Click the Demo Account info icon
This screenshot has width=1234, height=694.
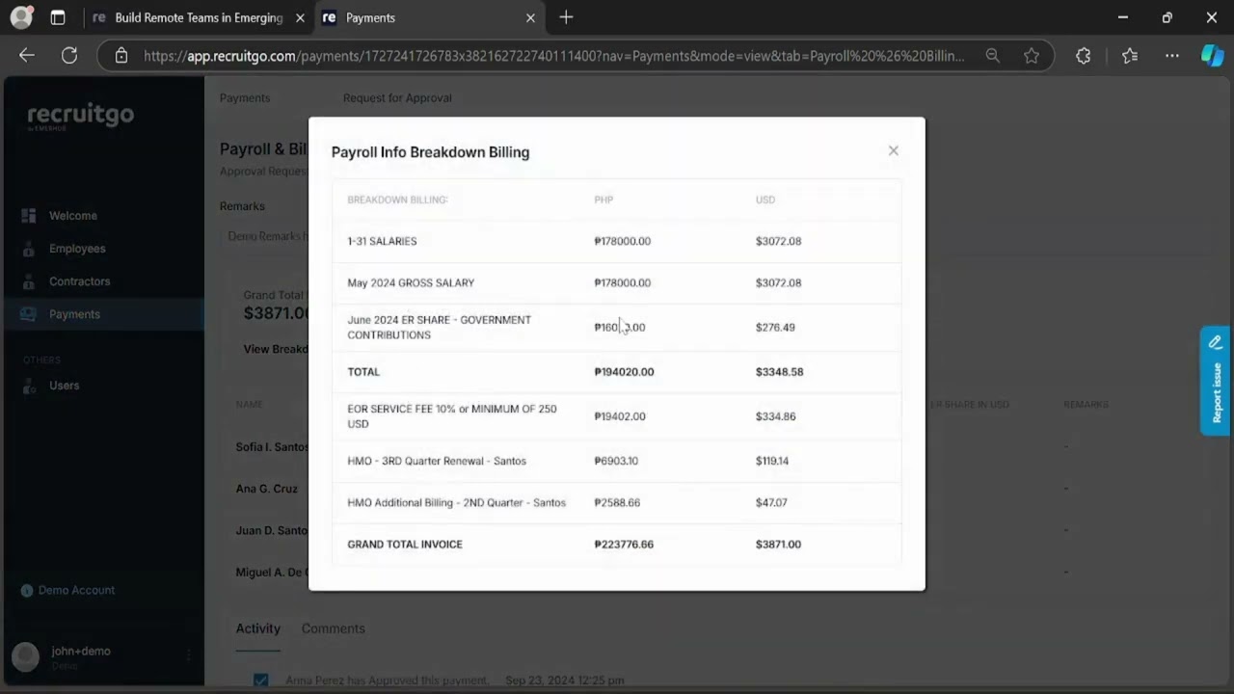point(27,590)
